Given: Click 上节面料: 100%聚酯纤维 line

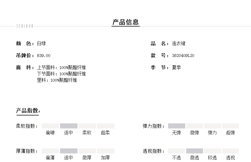Looking at the screenshot, I should pyautogui.click(x=61, y=67).
